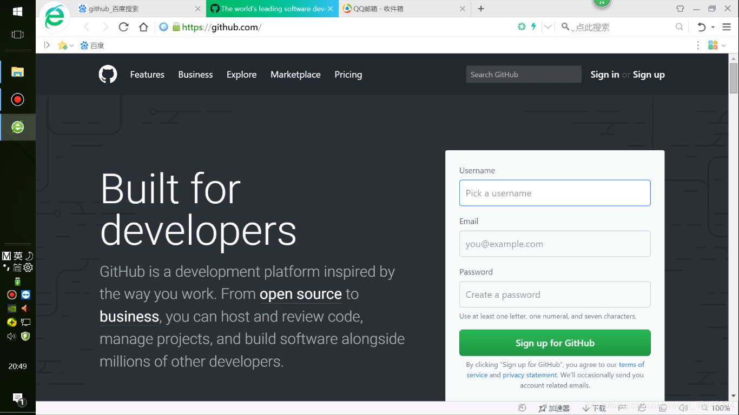Screen dimensions: 739x415
Task: Focus the Email input field
Action: click(555, 244)
